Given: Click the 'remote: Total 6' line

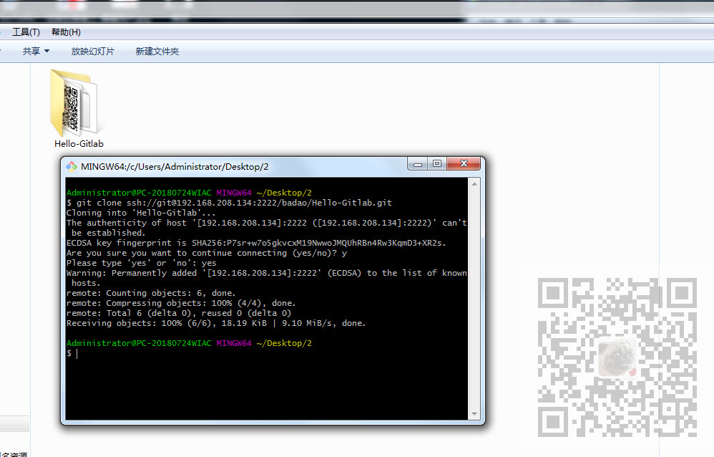Looking at the screenshot, I should pos(179,313).
